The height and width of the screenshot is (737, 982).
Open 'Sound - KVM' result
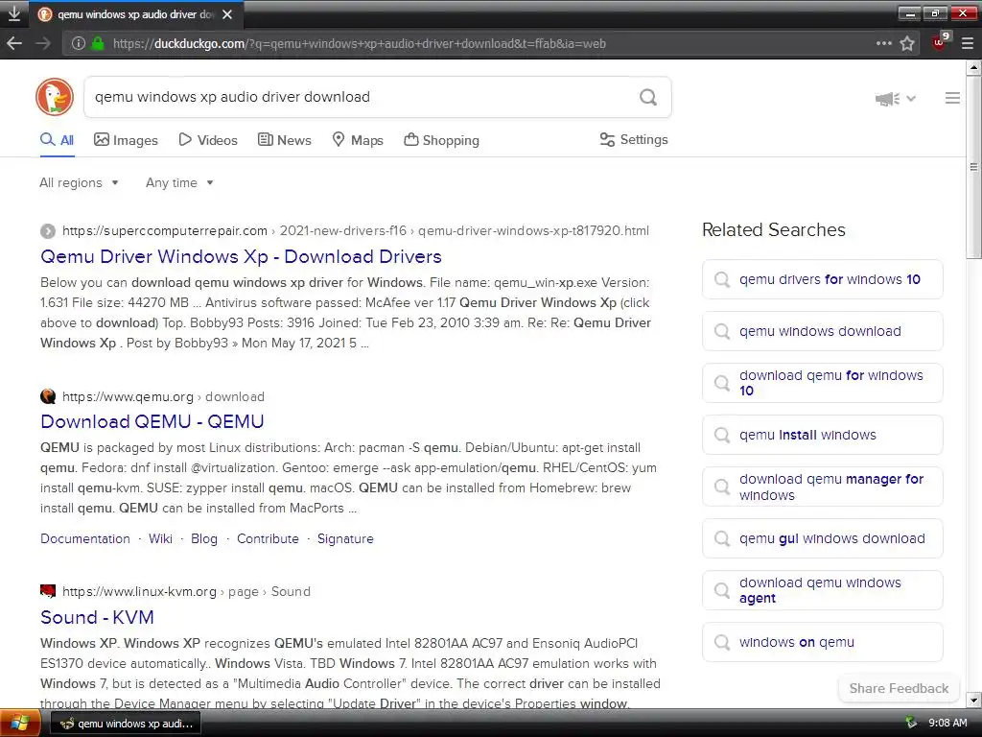(97, 617)
